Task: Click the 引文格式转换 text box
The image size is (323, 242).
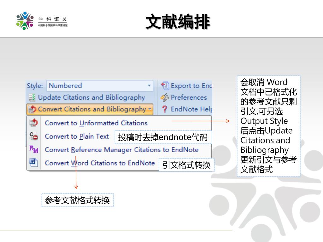Action: pos(186,165)
